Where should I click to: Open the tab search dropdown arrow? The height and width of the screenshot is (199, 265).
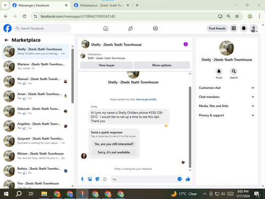point(5,5)
